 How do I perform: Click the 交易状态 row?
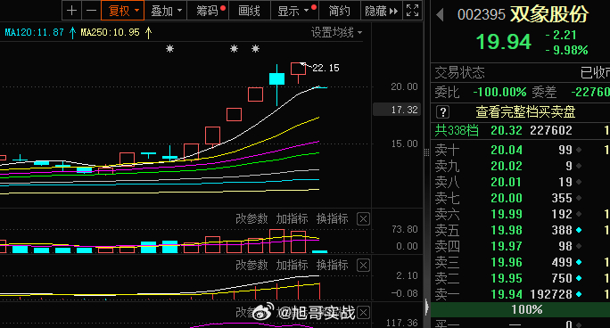click(520, 73)
